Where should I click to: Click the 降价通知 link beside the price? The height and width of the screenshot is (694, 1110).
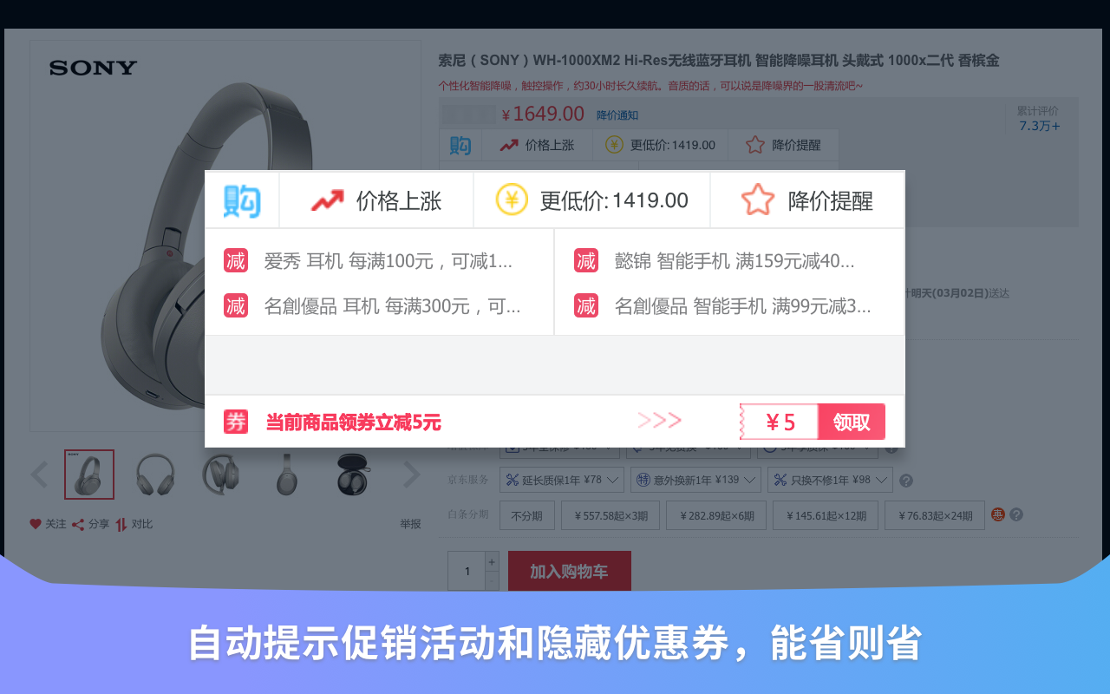pos(617,115)
